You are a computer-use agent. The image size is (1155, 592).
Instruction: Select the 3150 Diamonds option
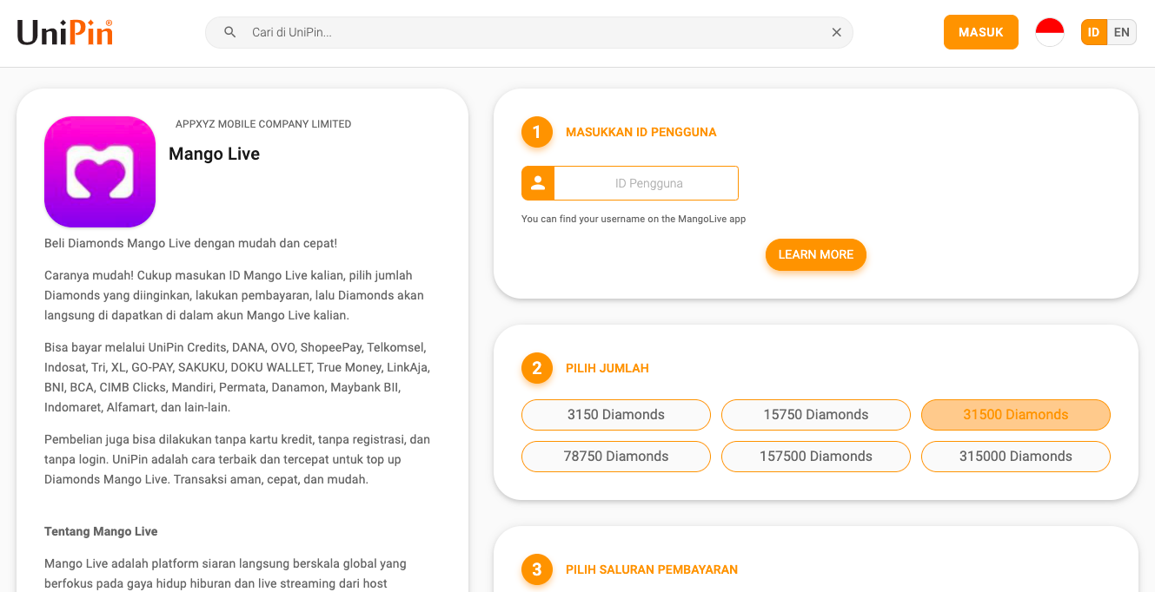(615, 415)
